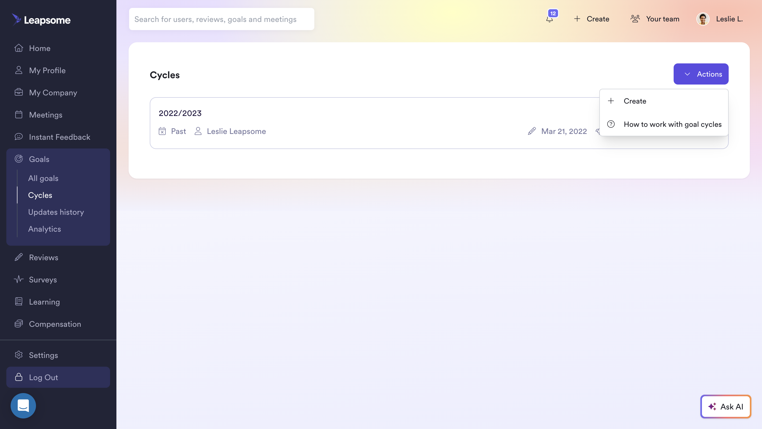Click the Mar 21, 2022 date
This screenshot has width=762, height=429.
click(564, 131)
